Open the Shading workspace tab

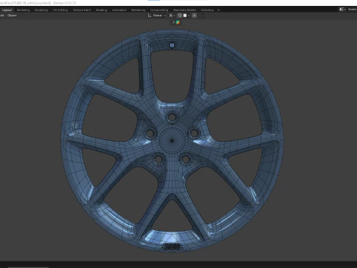[x=101, y=10]
